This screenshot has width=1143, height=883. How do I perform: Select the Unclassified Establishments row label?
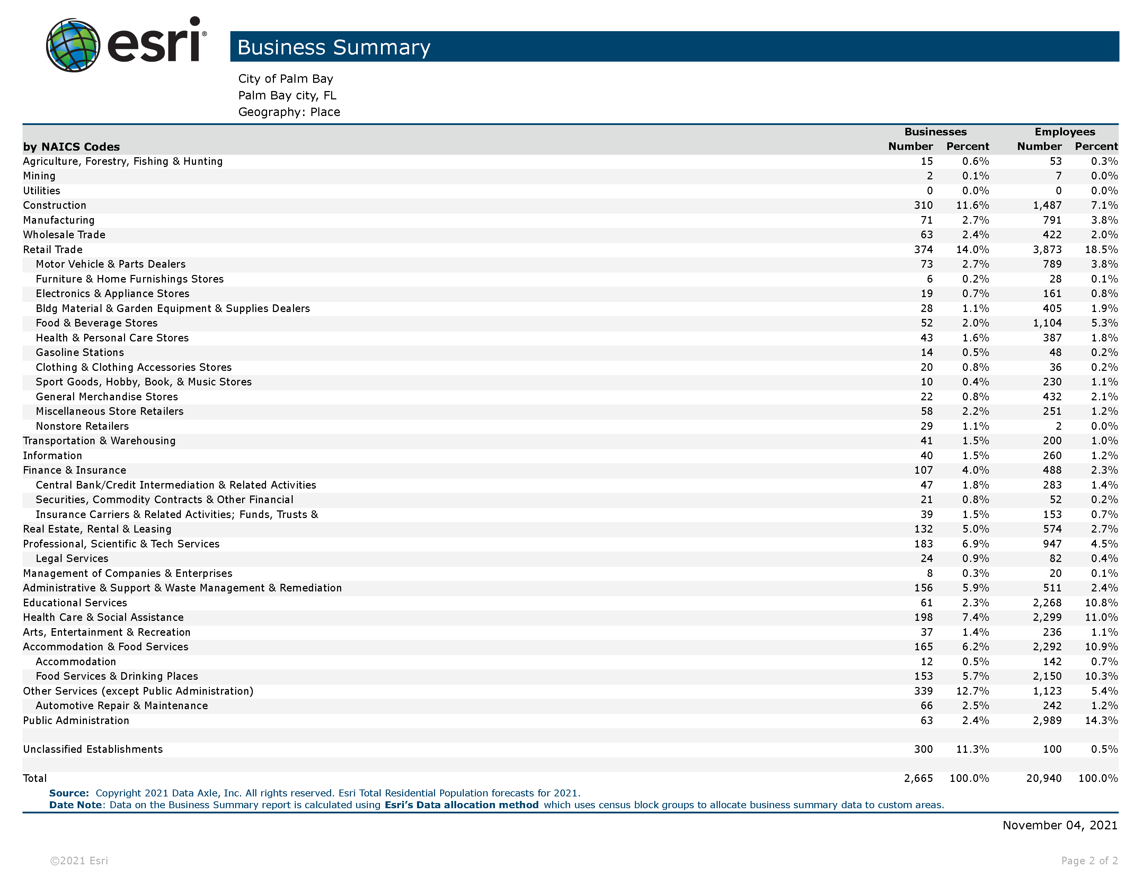click(x=92, y=749)
